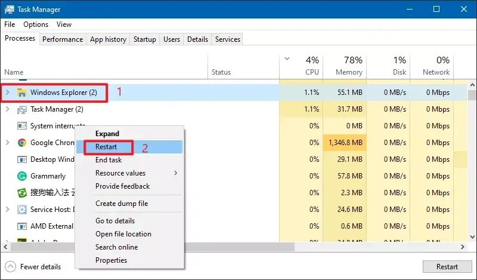Image resolution: width=477 pixels, height=280 pixels.
Task: Choose Go to details option
Action: click(x=129, y=221)
